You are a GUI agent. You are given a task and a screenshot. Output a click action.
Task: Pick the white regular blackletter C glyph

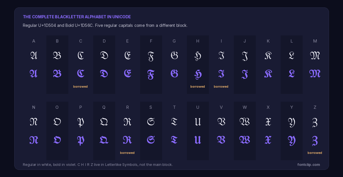pos(81,55)
